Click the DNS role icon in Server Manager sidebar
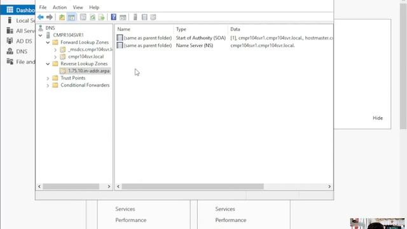This screenshot has width=407, height=229. 10,51
